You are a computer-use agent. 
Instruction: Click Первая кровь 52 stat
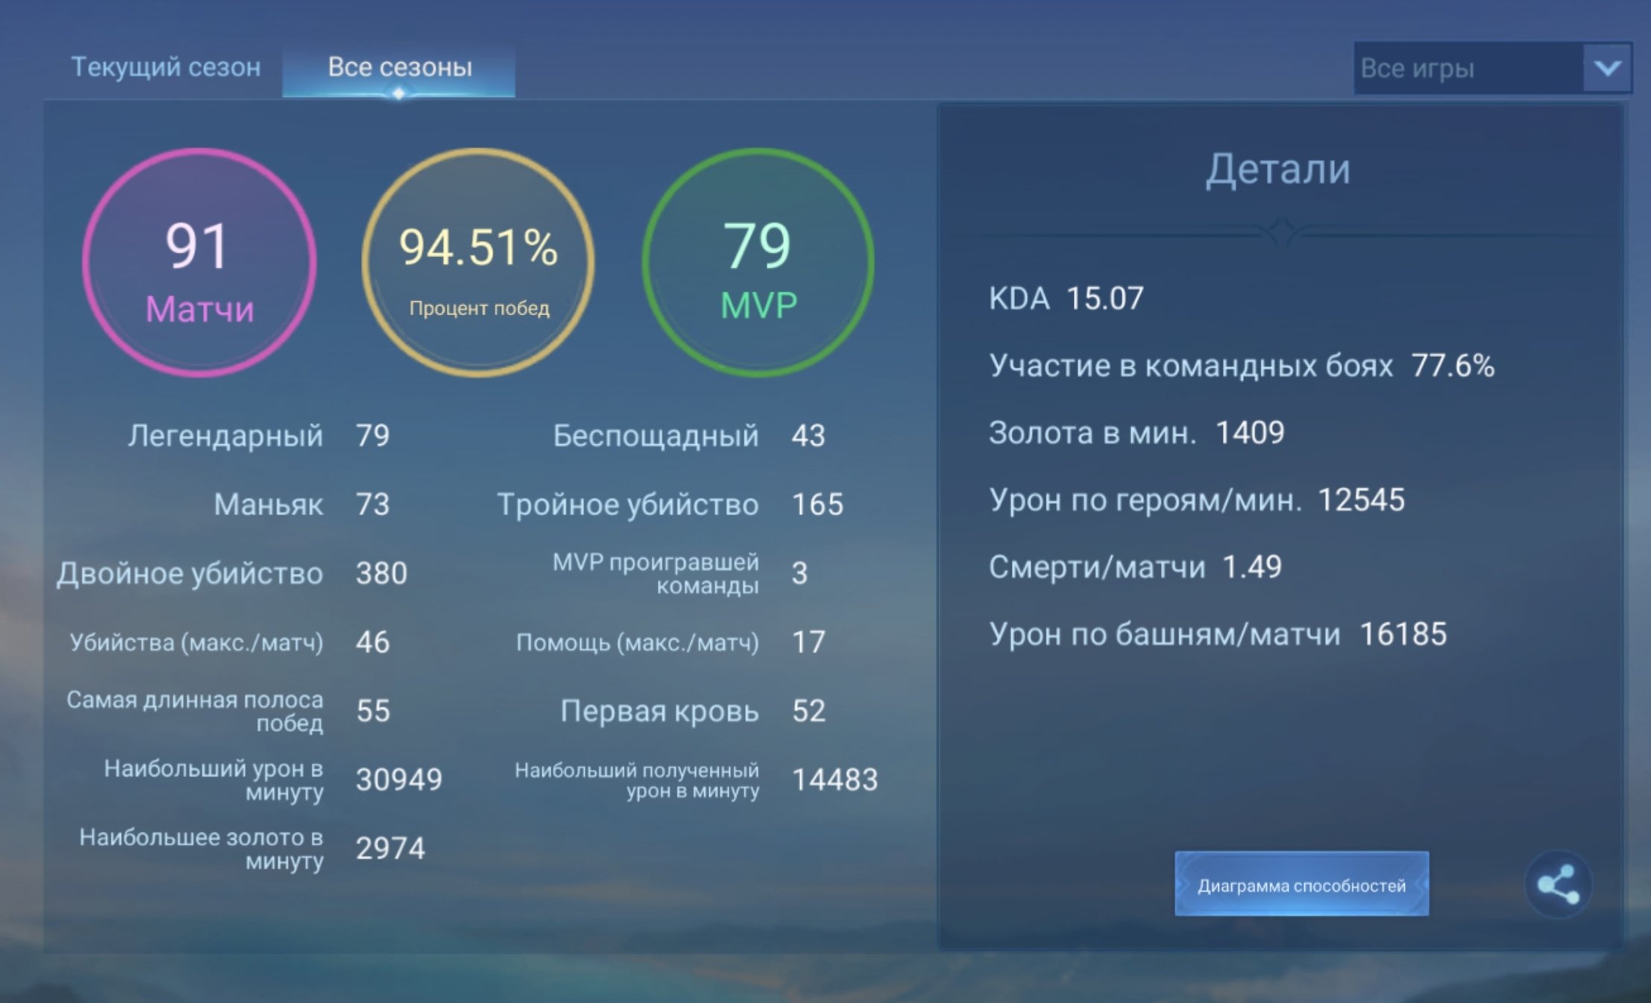coord(693,711)
